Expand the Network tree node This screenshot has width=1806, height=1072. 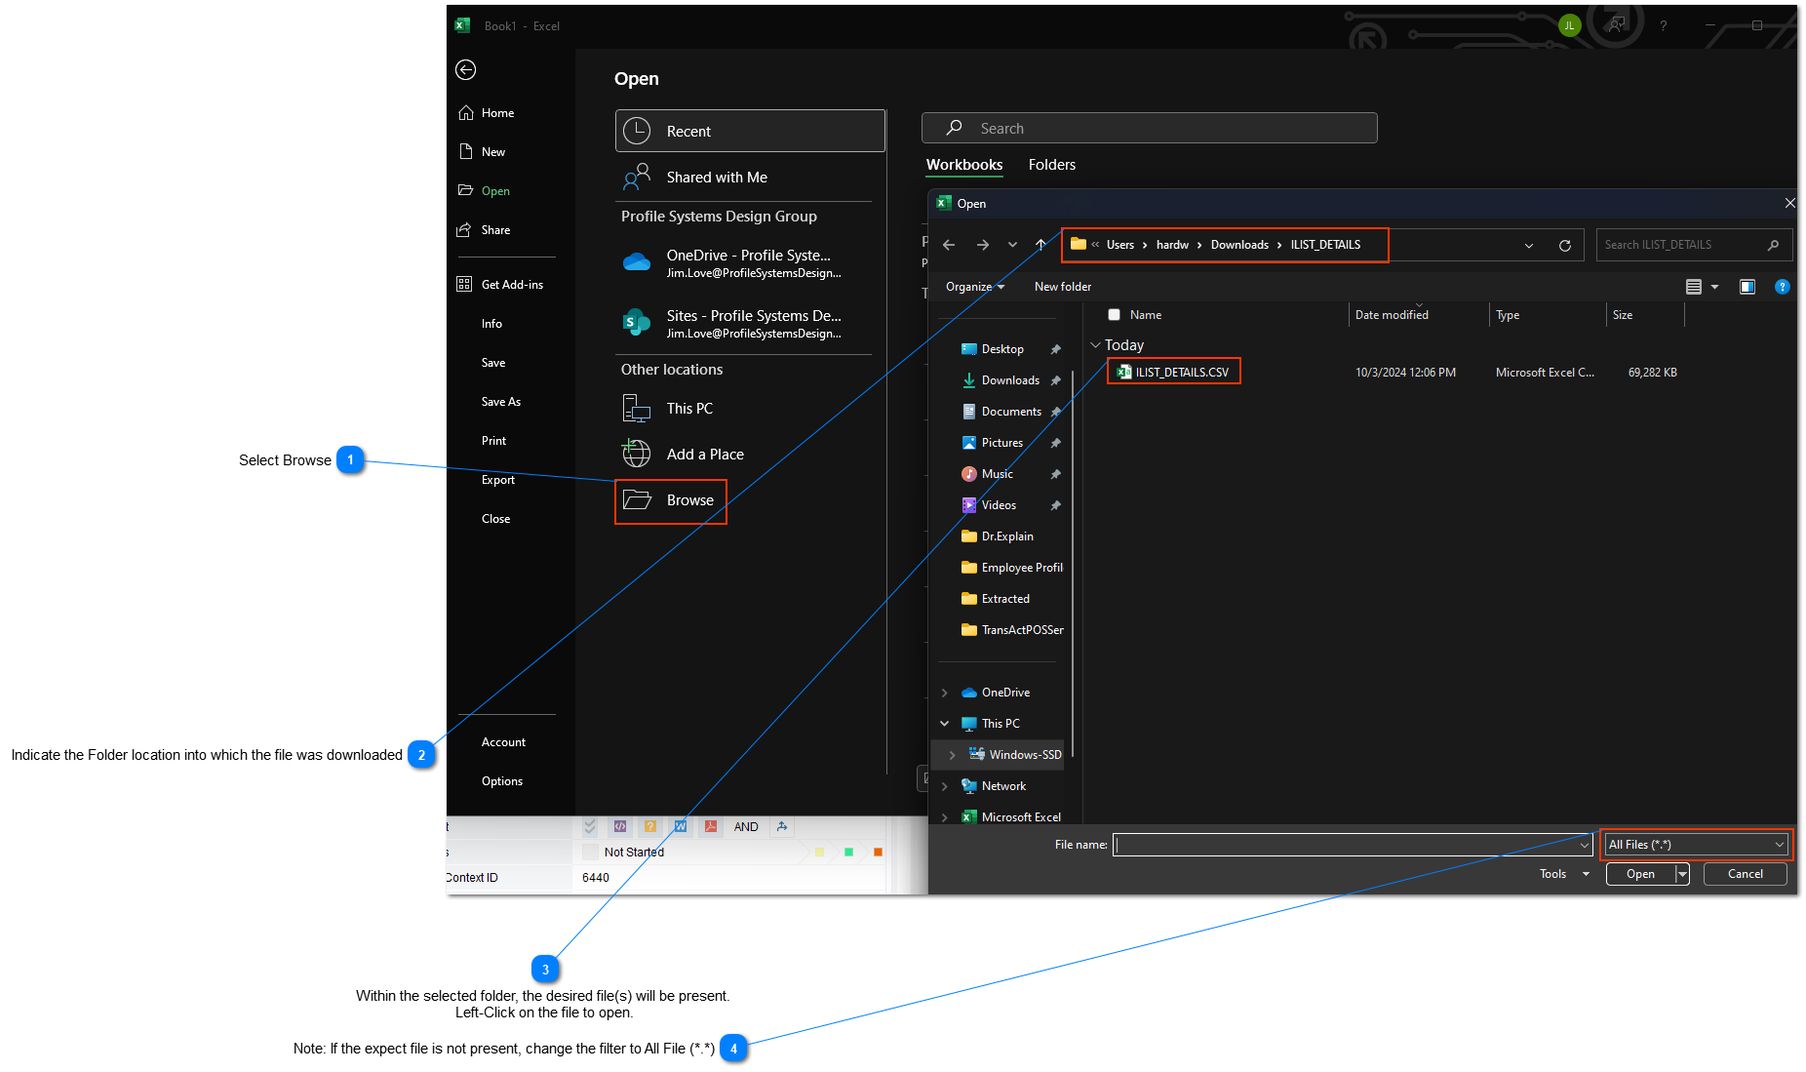click(944, 786)
